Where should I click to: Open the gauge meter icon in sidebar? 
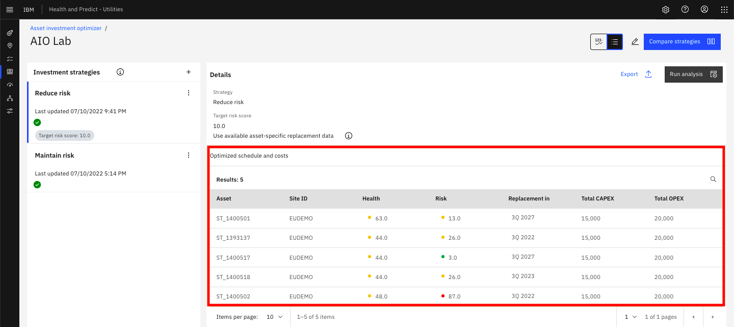(x=10, y=85)
